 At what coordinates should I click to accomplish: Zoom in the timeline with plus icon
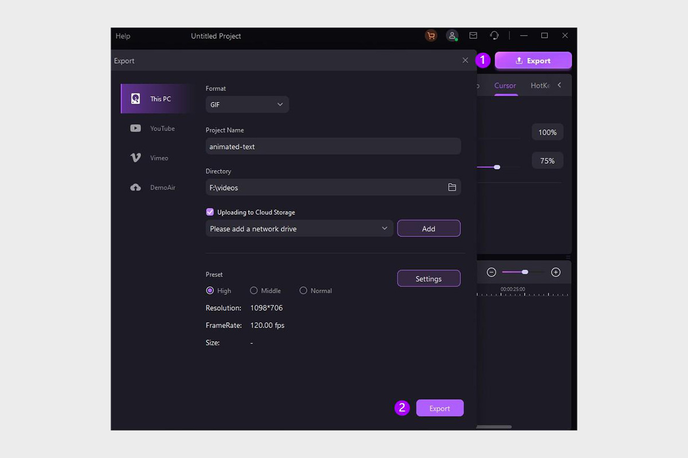click(556, 273)
